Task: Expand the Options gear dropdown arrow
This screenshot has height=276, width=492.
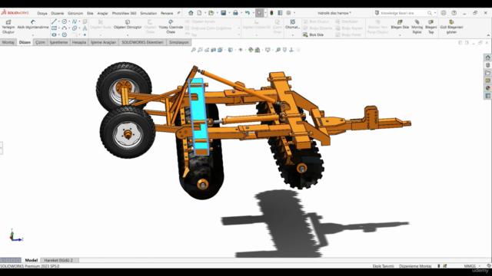Action: click(x=294, y=13)
